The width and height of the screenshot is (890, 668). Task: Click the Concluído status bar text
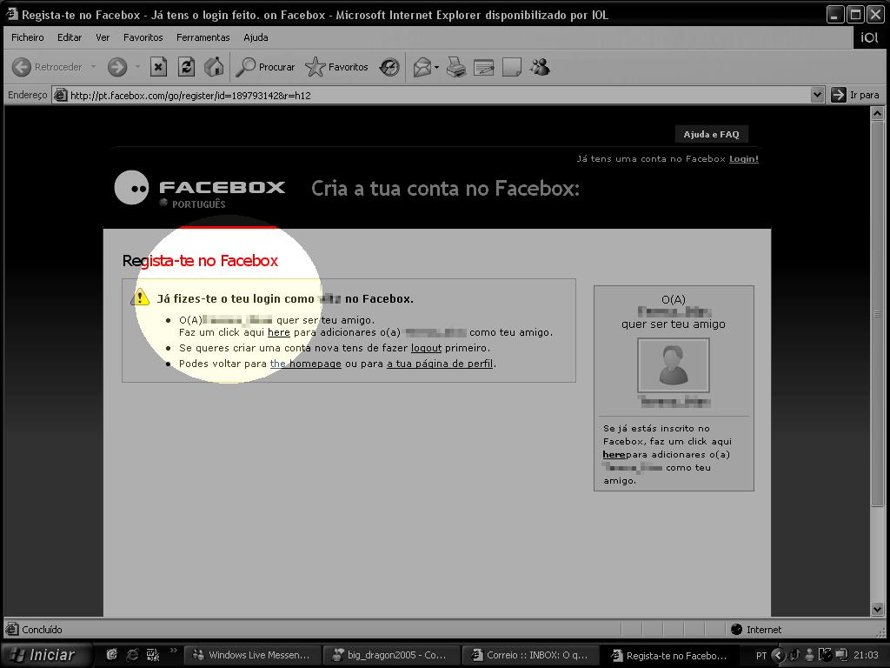42,630
